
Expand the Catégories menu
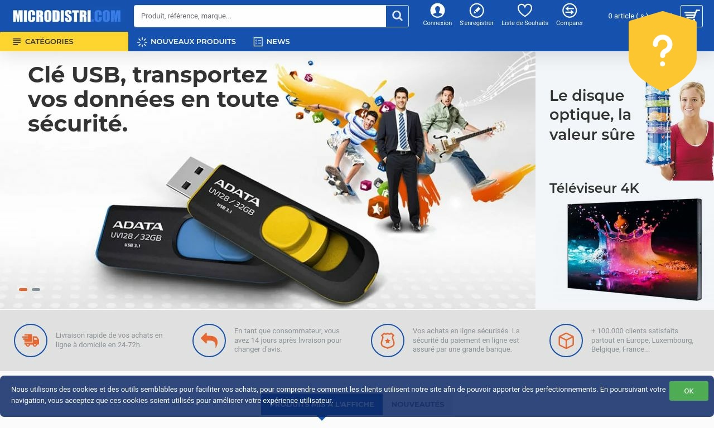pos(64,42)
